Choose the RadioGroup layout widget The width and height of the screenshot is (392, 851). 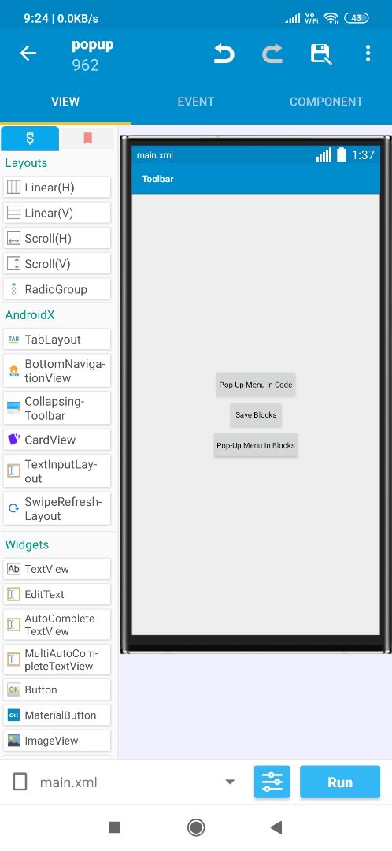tap(57, 289)
